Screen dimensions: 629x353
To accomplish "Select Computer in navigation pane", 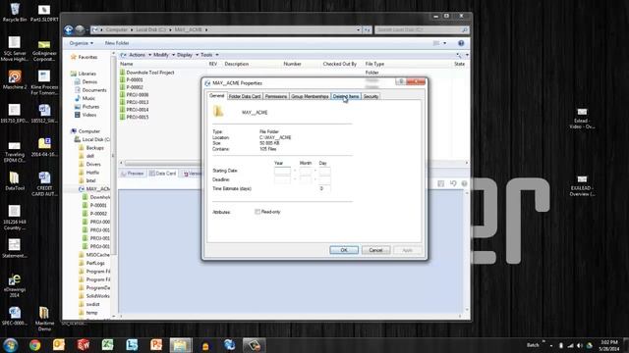I will click(88, 131).
